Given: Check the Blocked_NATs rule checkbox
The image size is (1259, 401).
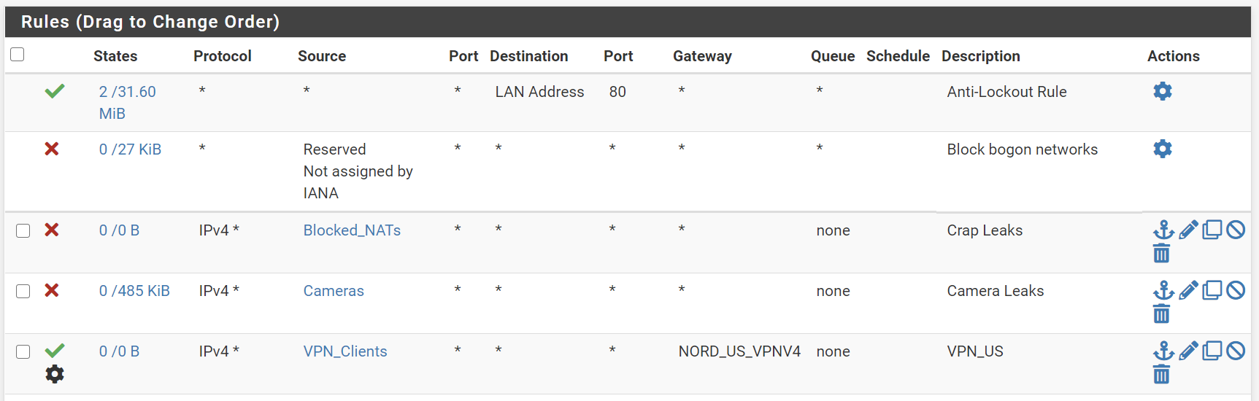Looking at the screenshot, I should (x=23, y=230).
